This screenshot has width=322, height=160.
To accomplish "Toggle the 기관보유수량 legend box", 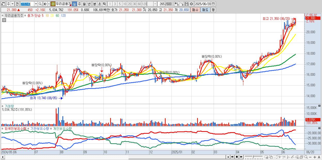I will point(29,128).
